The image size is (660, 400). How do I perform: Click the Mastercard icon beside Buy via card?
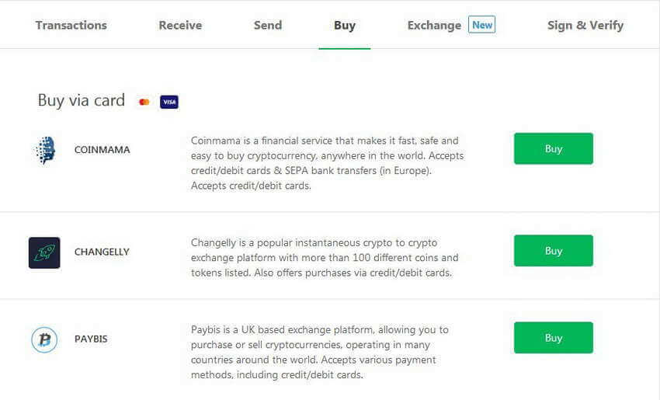pyautogui.click(x=144, y=102)
